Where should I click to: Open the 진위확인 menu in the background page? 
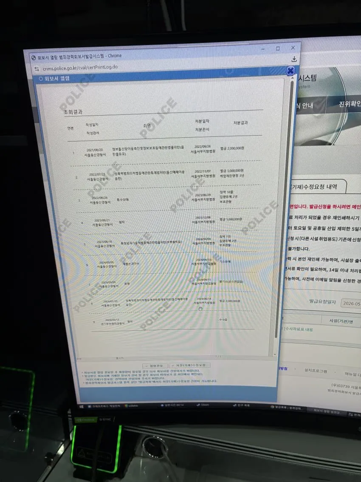click(350, 104)
